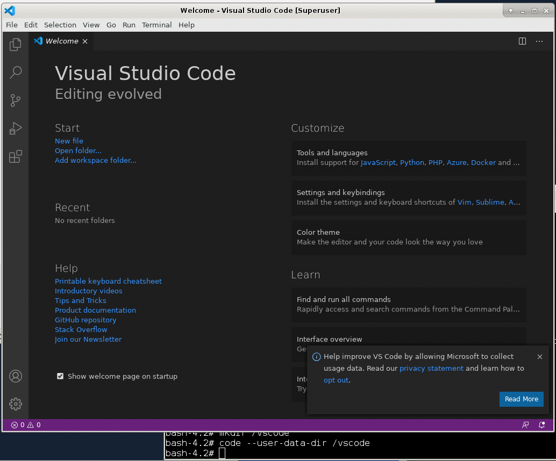Click the Read More button

click(521, 399)
